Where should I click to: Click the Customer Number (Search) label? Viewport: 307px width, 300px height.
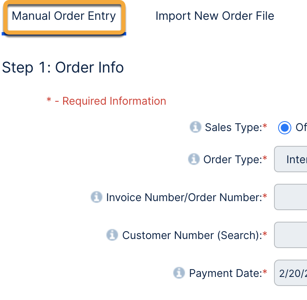(x=192, y=235)
